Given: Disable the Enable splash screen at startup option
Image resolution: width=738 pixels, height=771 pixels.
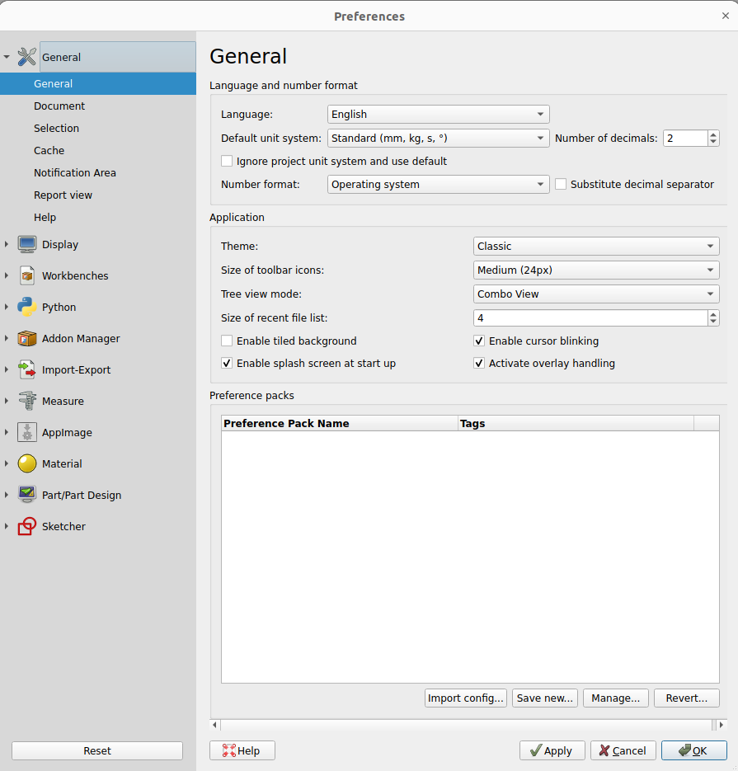Looking at the screenshot, I should (227, 363).
